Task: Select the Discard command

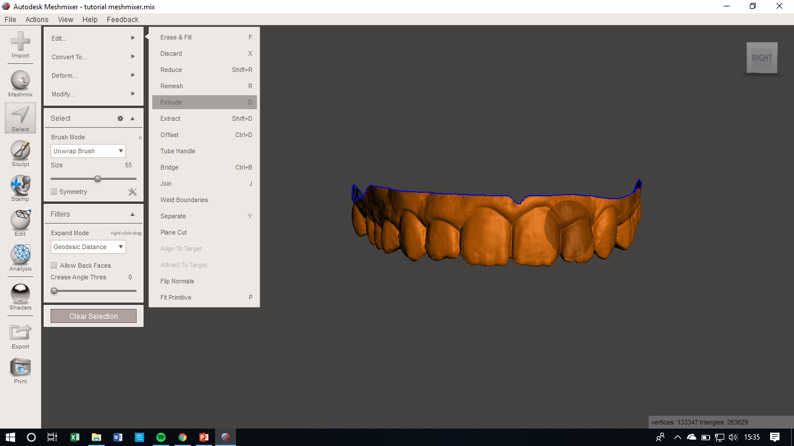Action: 205,53
